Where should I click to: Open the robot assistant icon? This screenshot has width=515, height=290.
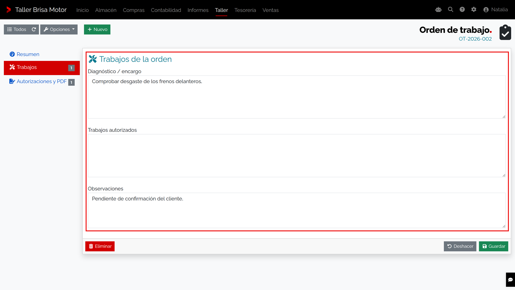(x=438, y=10)
